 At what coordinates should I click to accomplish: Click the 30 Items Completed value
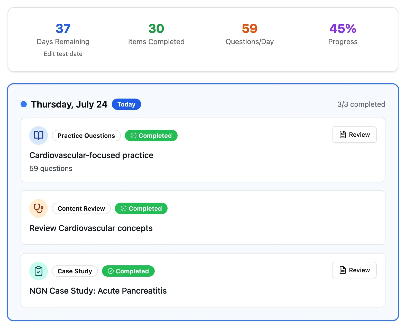156,28
